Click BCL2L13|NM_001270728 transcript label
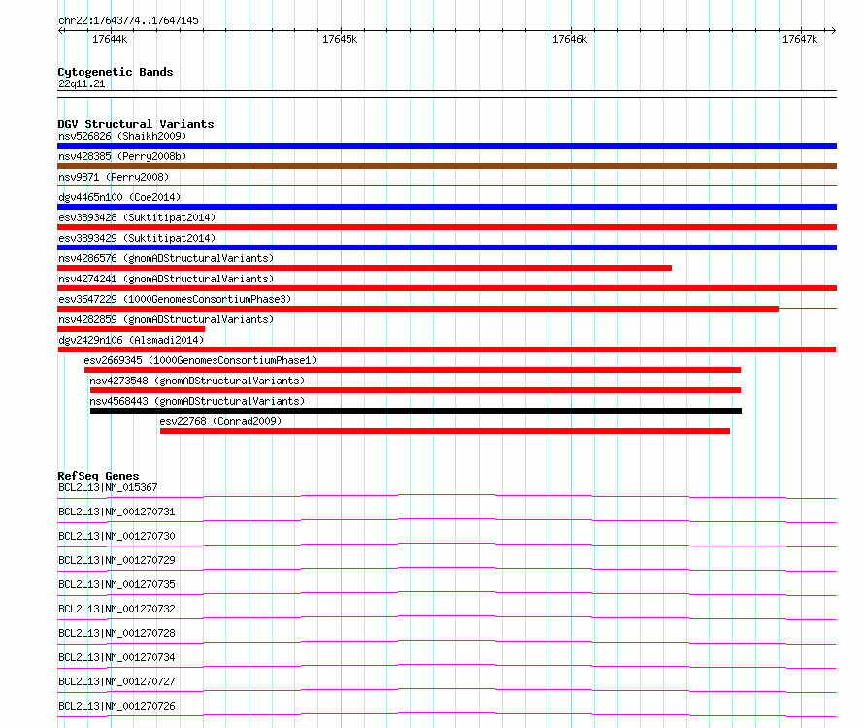This screenshot has width=864, height=728. tap(116, 633)
